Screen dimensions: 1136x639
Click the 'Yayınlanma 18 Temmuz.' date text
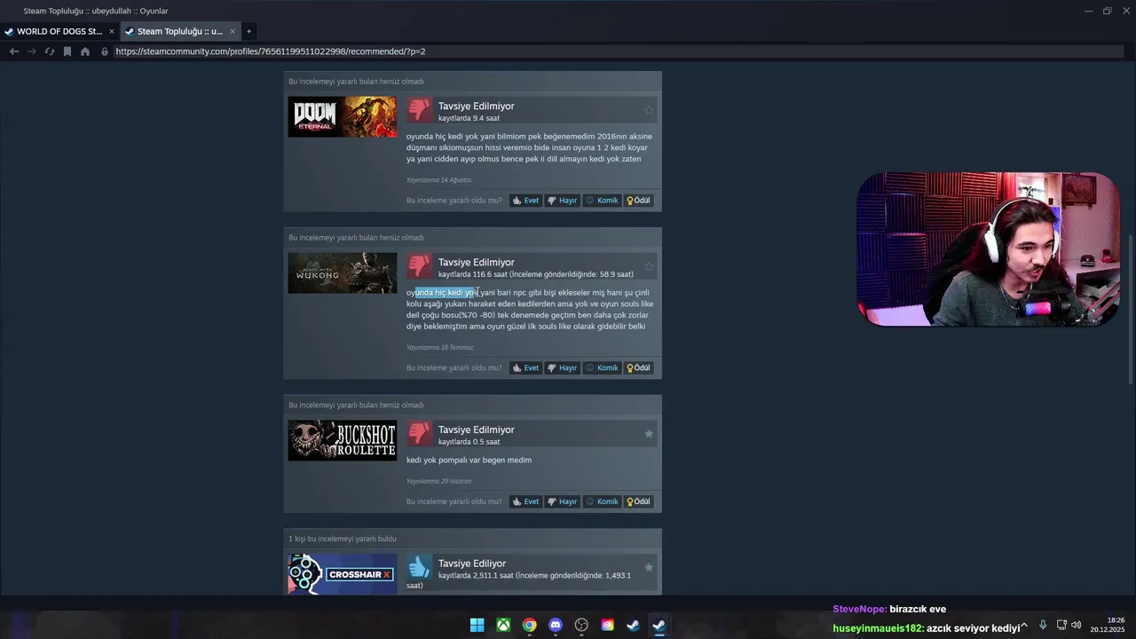click(440, 348)
